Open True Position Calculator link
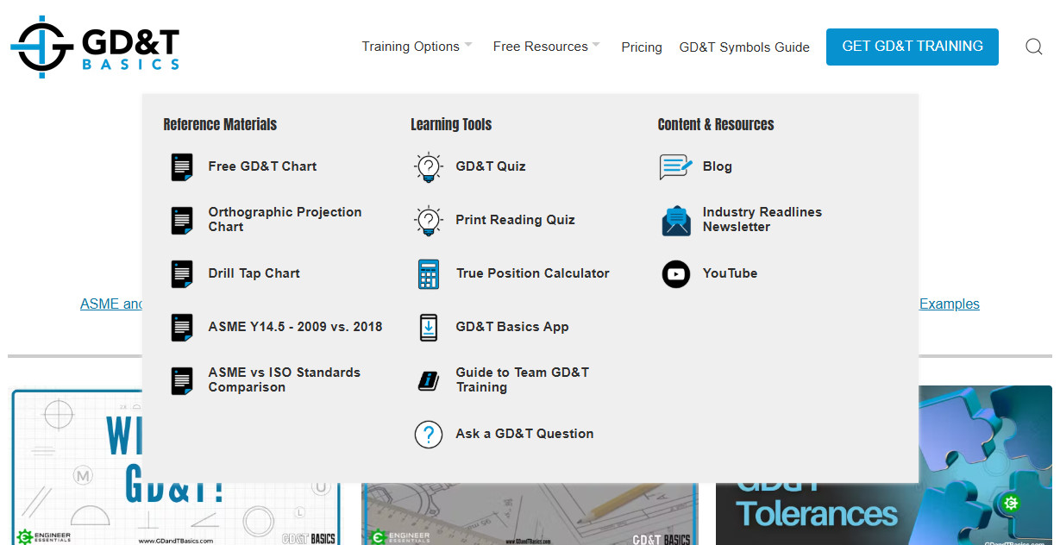Screen dimensions: 1060x545 pyautogui.click(x=532, y=273)
